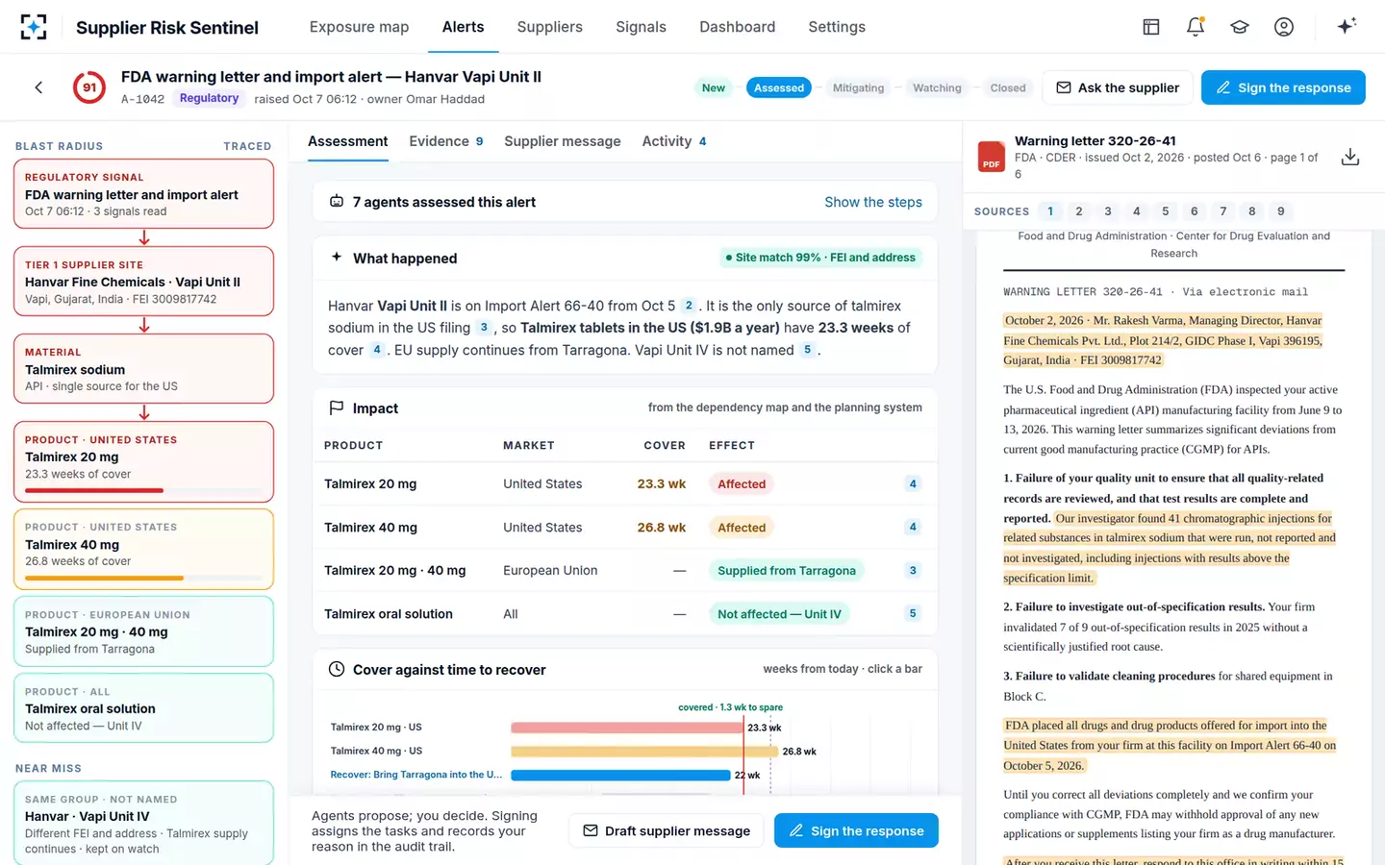Download the warning letter PDF

click(1350, 157)
